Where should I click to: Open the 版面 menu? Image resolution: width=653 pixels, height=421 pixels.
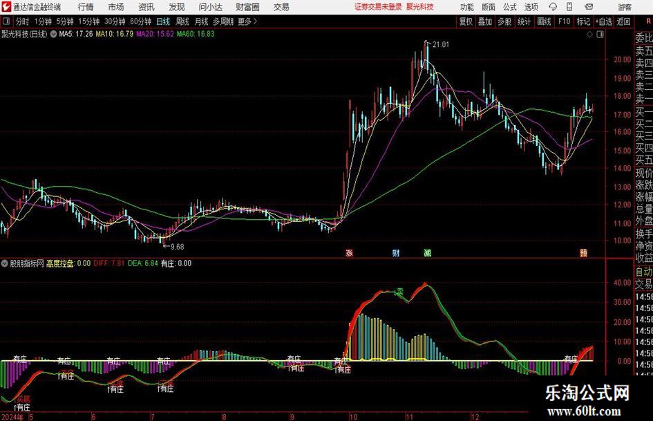[489, 7]
